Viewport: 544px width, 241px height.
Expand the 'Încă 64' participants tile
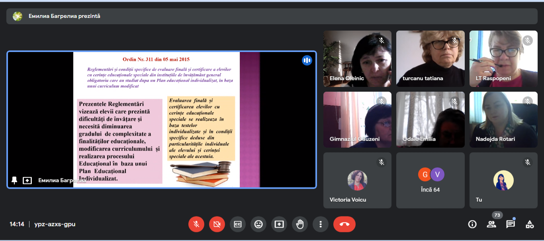click(431, 181)
